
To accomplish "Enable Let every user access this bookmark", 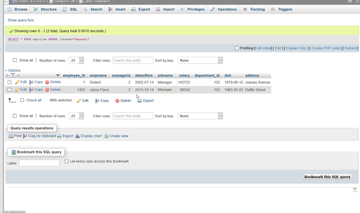I will pyautogui.click(x=66, y=161).
